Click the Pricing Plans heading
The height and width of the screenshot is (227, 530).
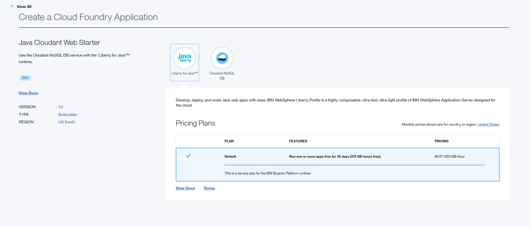point(196,123)
